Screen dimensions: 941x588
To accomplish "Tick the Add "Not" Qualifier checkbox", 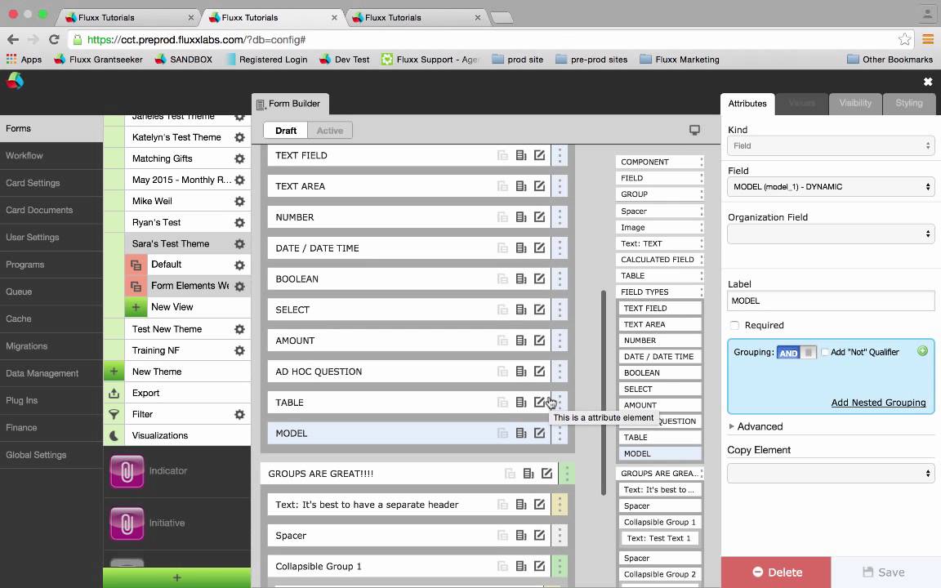I will pyautogui.click(x=825, y=352).
